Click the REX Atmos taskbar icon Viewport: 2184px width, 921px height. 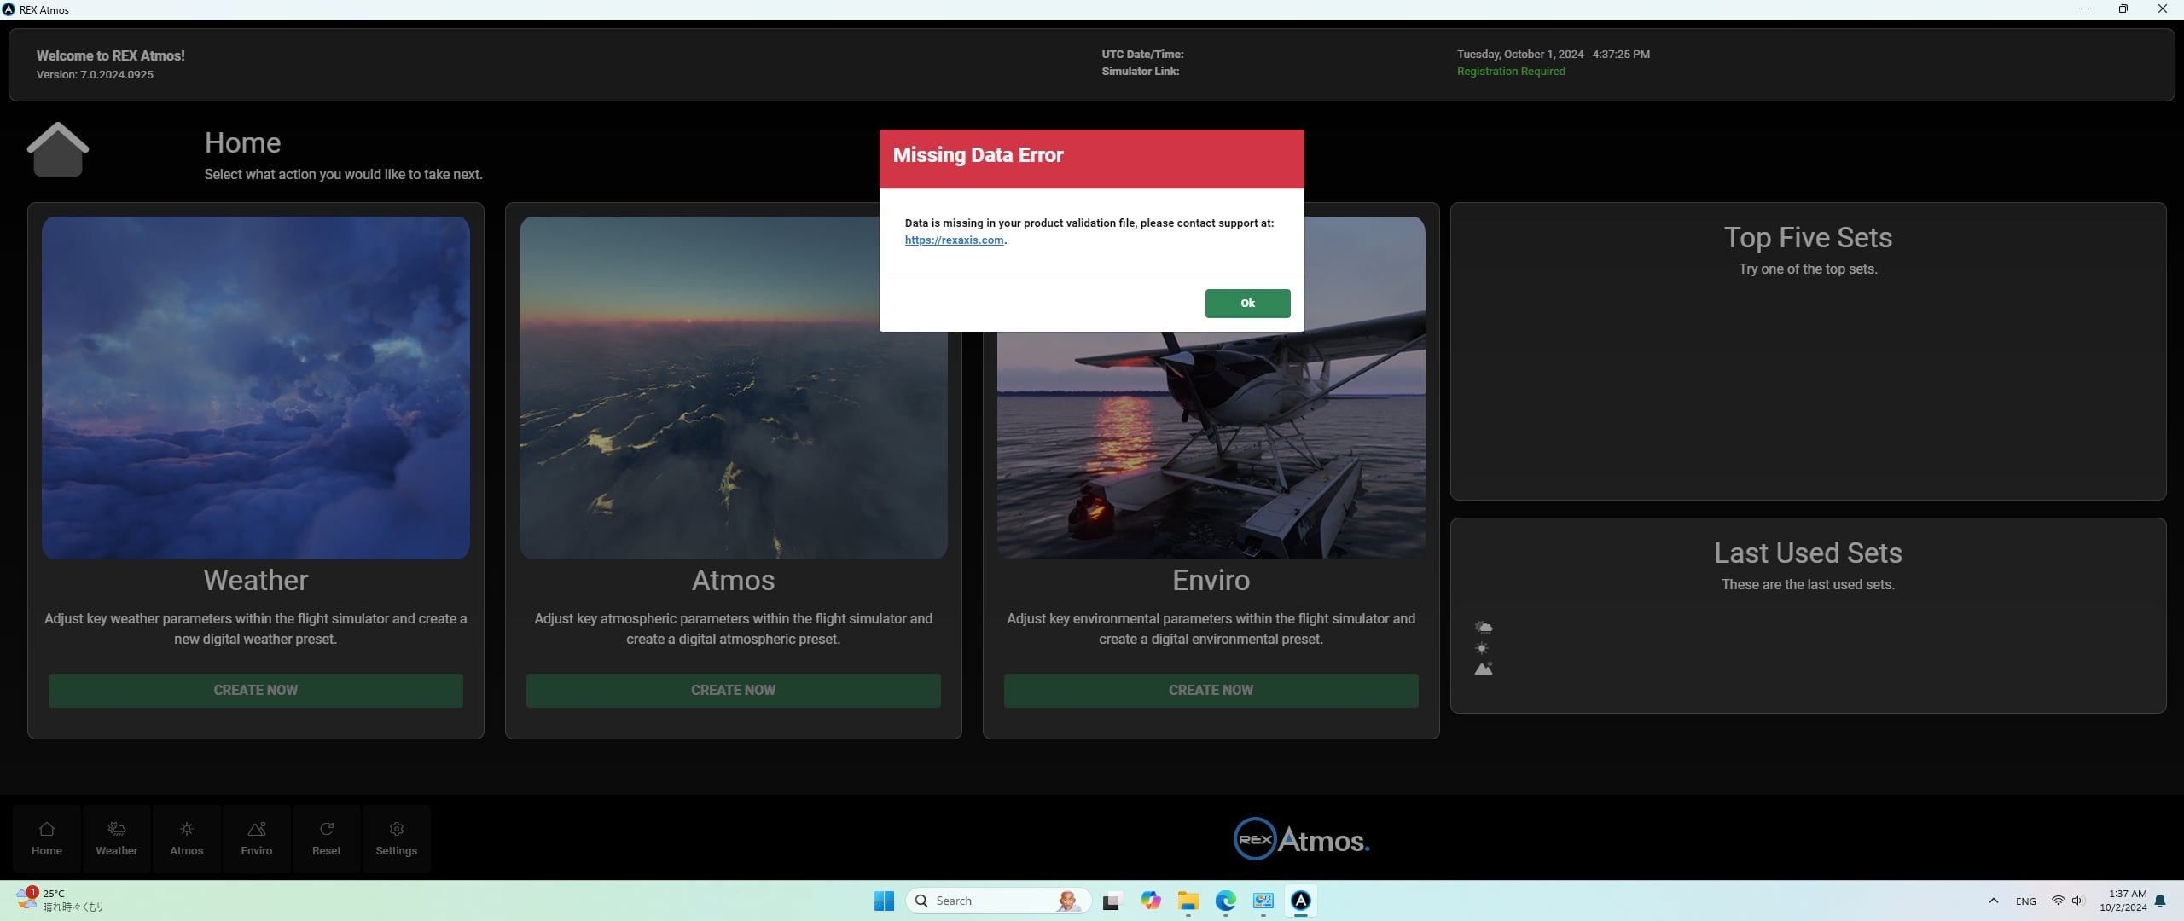click(1300, 901)
